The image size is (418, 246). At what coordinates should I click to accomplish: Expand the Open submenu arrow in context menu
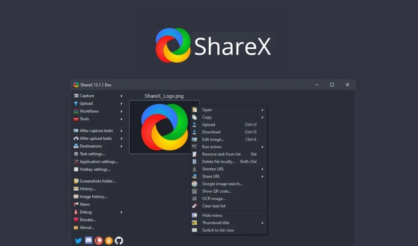(x=263, y=110)
